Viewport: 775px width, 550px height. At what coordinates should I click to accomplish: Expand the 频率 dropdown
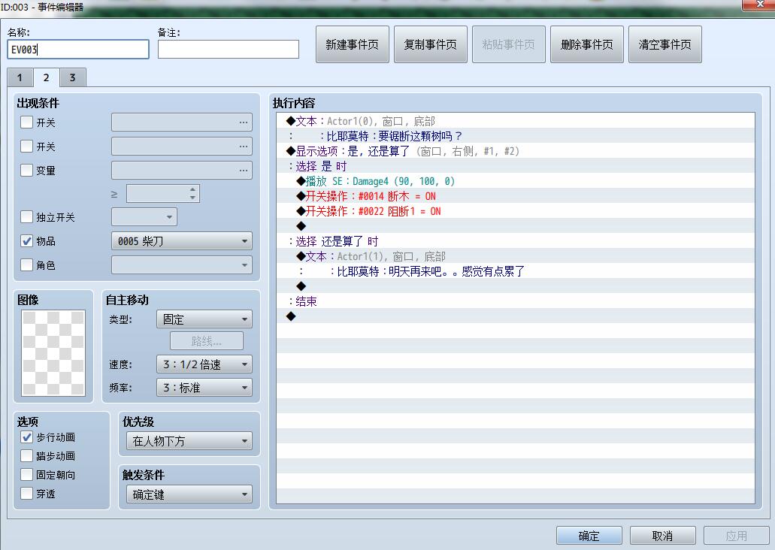pos(204,388)
